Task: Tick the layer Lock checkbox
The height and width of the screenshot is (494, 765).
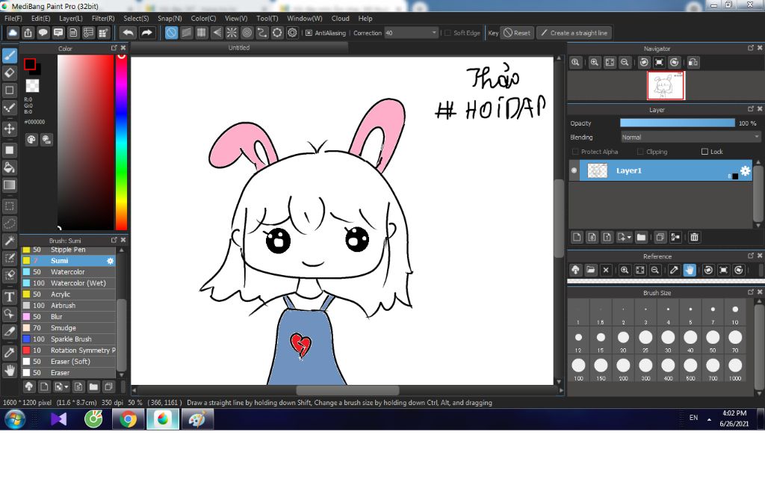Action: [x=704, y=152]
